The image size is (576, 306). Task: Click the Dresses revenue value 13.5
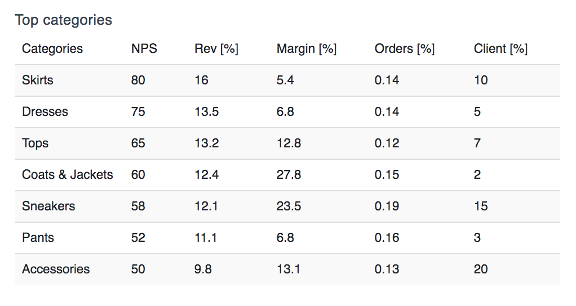207,112
